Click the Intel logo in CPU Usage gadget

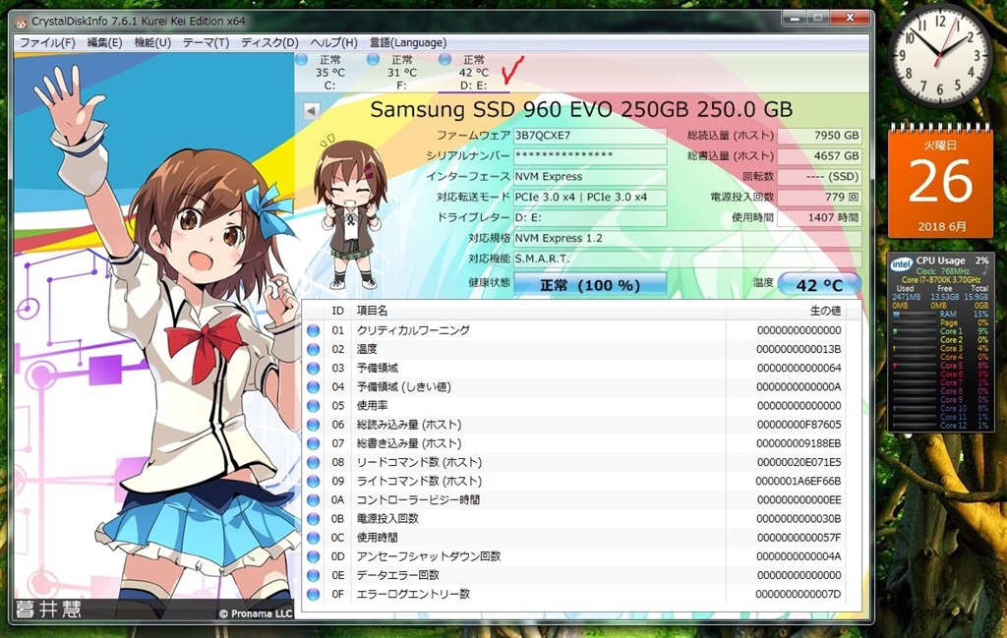click(902, 263)
